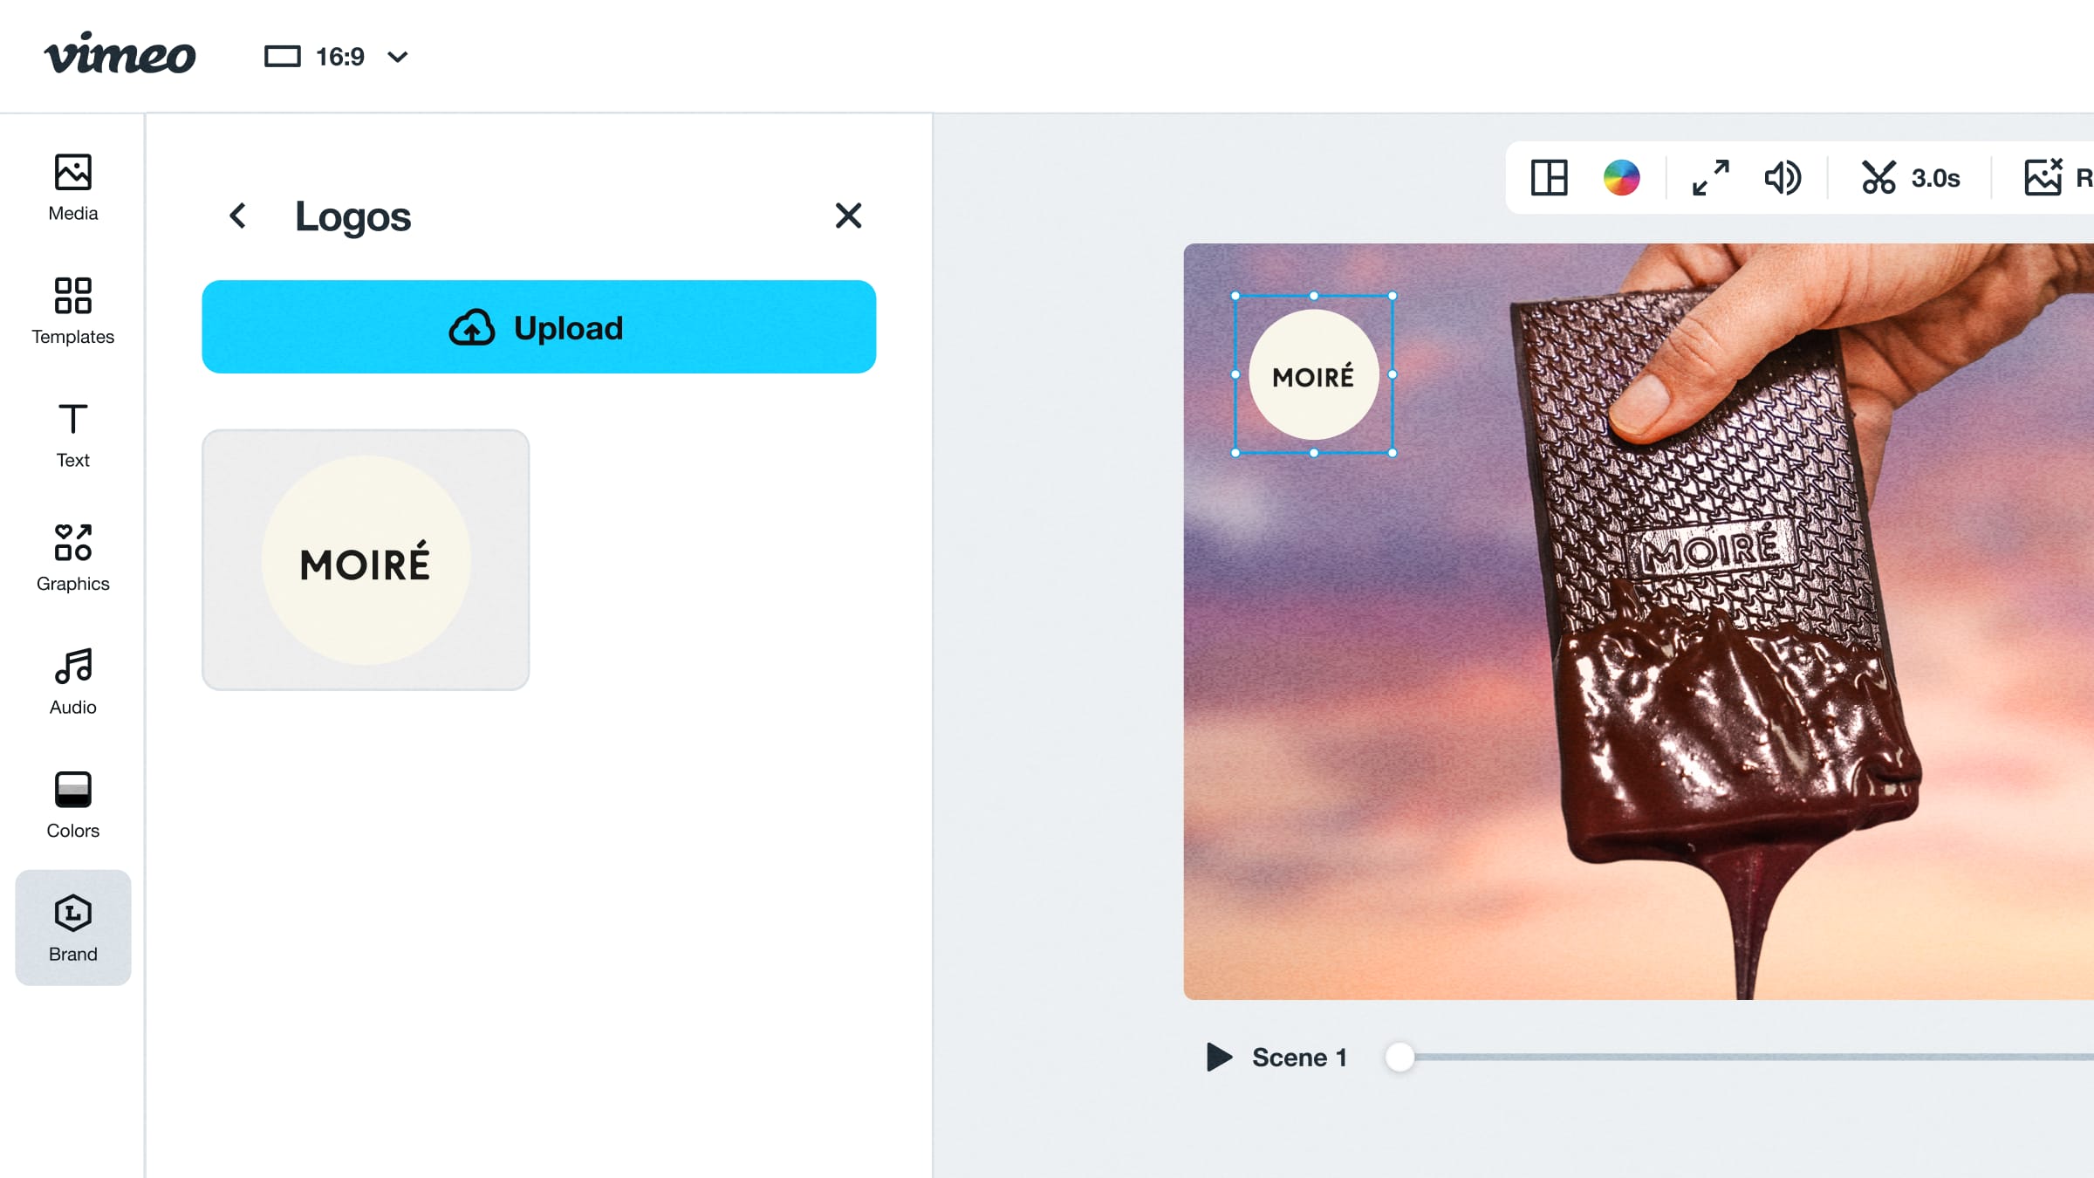The width and height of the screenshot is (2094, 1178).
Task: Close the Logos panel
Action: click(x=849, y=216)
